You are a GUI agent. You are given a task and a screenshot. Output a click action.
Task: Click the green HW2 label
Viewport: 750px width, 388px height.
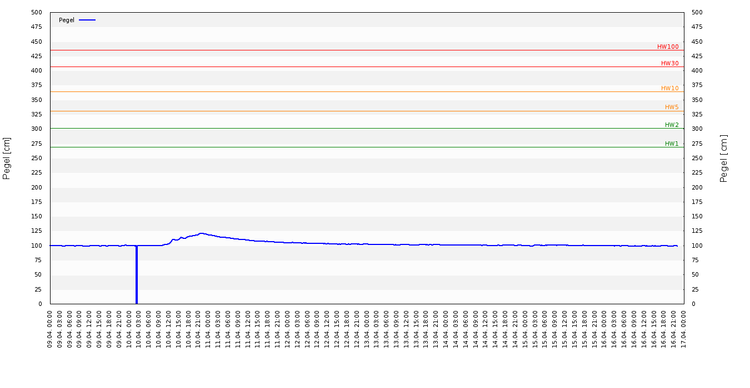[x=672, y=125]
